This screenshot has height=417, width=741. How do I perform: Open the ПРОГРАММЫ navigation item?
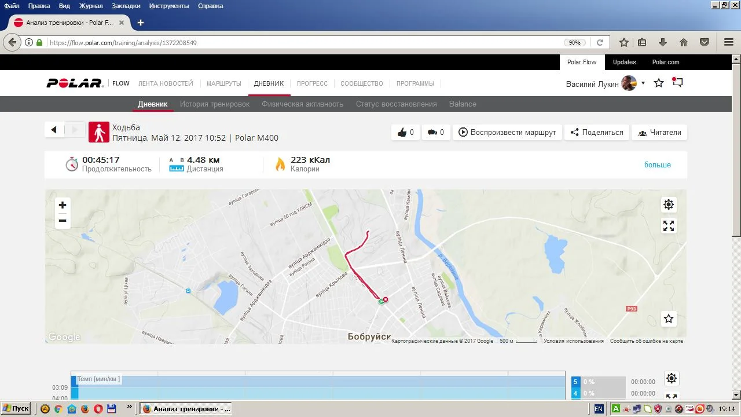[x=415, y=83]
